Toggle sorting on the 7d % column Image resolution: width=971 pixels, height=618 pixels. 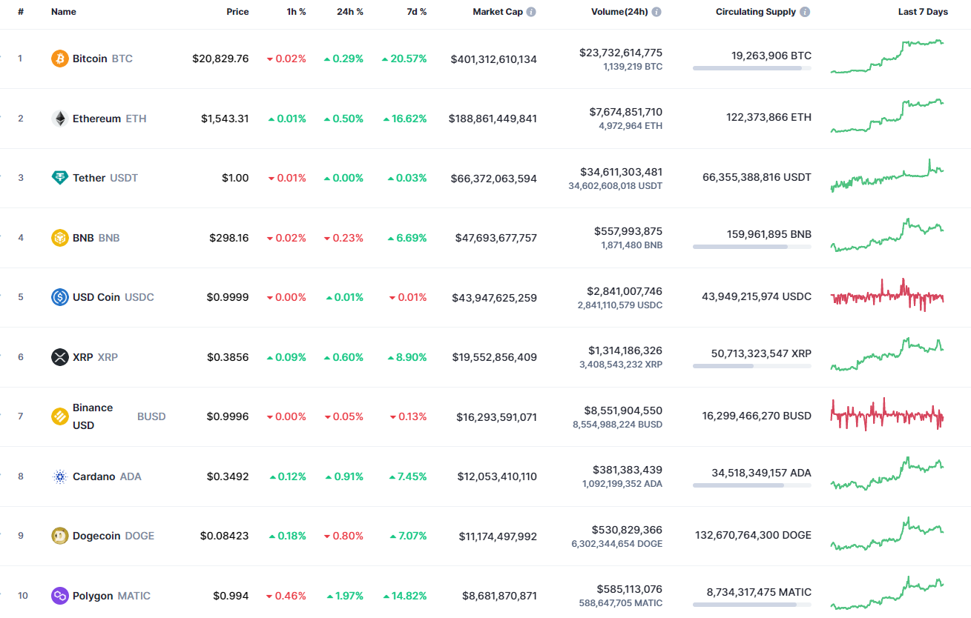[416, 11]
